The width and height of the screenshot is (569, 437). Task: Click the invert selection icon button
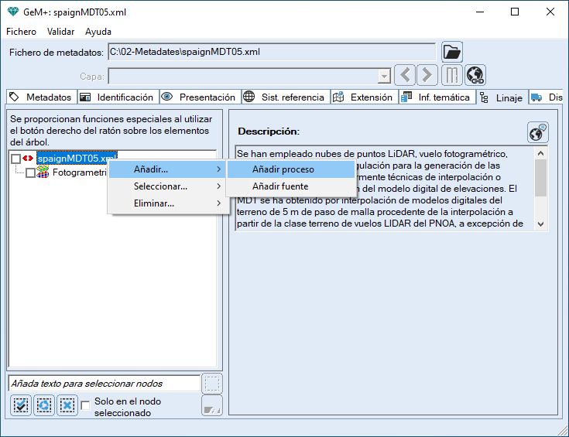(x=44, y=405)
